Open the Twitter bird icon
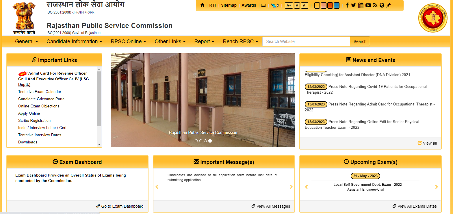Viewport: 453px width, 214px height. pos(353,5)
